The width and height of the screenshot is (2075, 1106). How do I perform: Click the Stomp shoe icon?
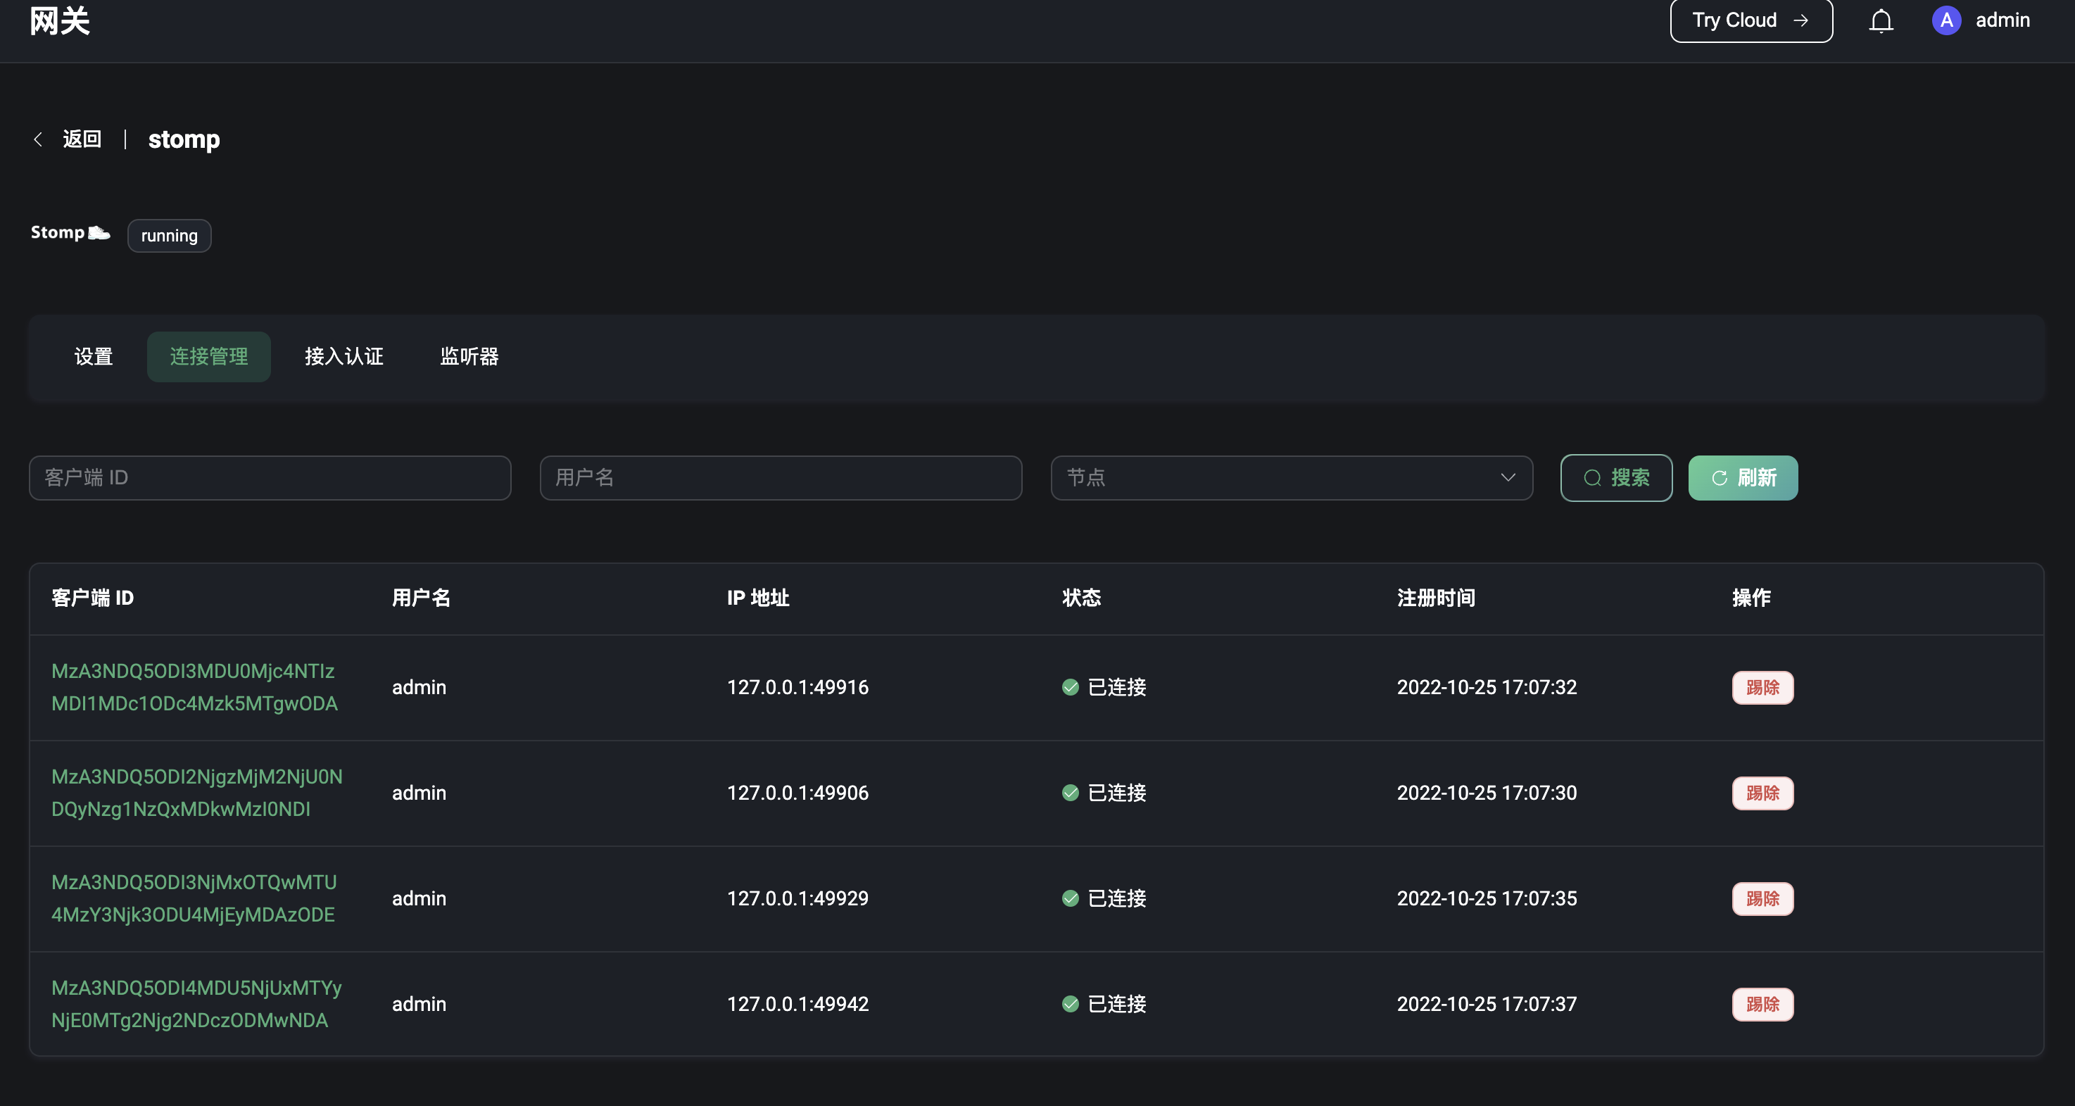pos(99,233)
